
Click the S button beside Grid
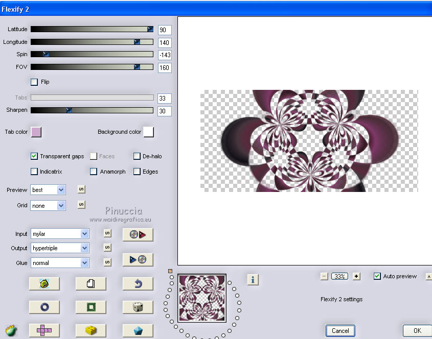81,205
